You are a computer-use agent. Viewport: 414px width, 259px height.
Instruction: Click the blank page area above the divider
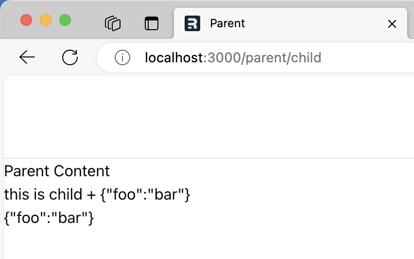coord(208,117)
